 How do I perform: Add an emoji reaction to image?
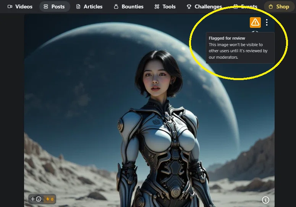[36, 199]
